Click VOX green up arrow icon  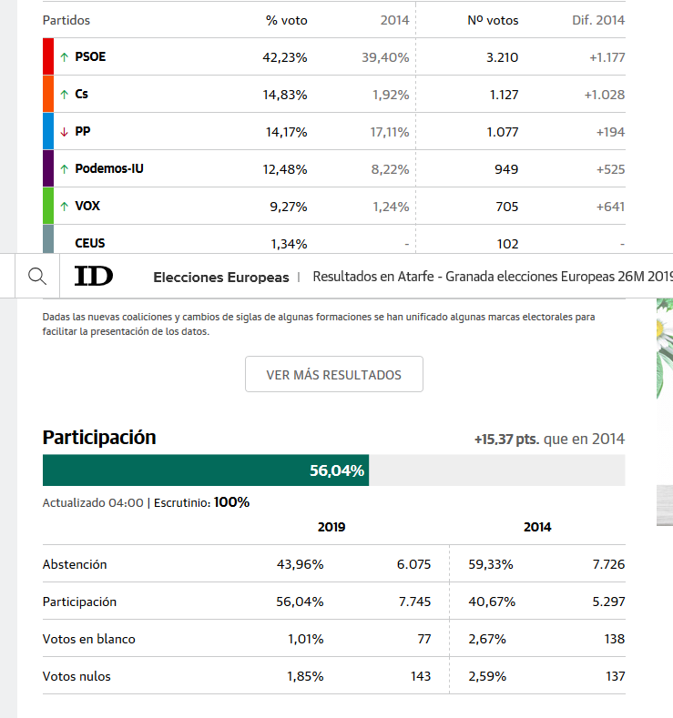[64, 207]
